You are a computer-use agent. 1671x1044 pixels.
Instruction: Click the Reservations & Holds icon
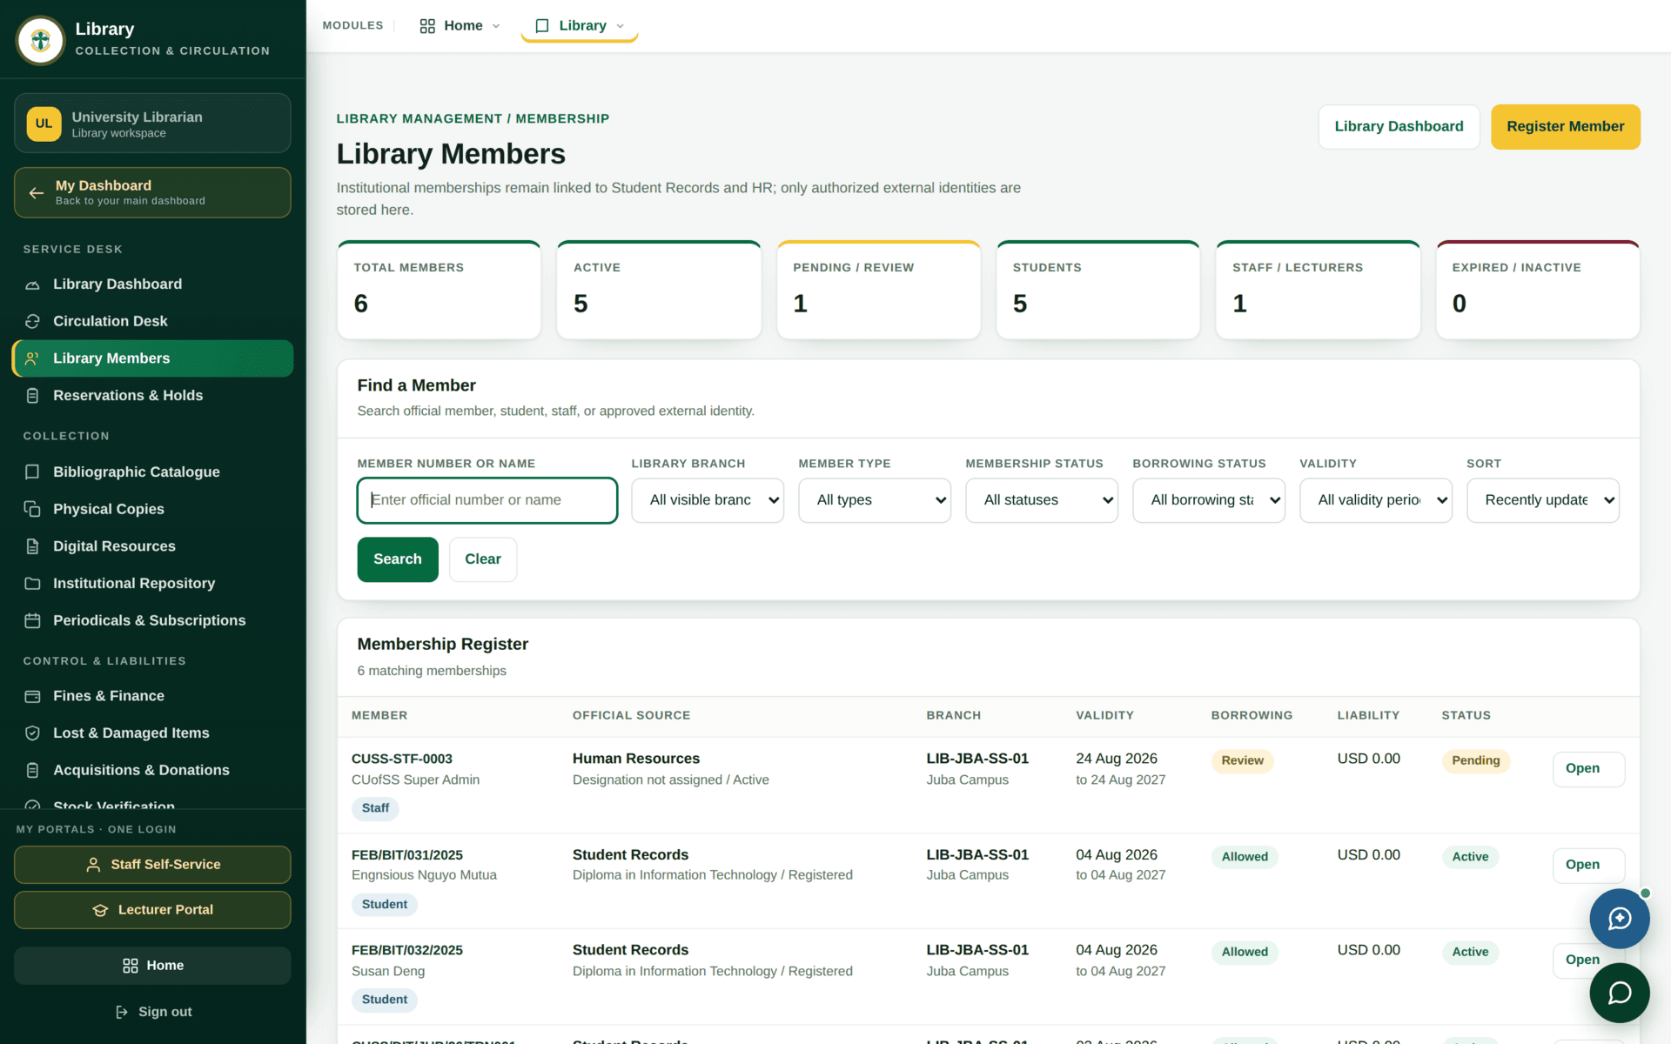click(x=32, y=396)
